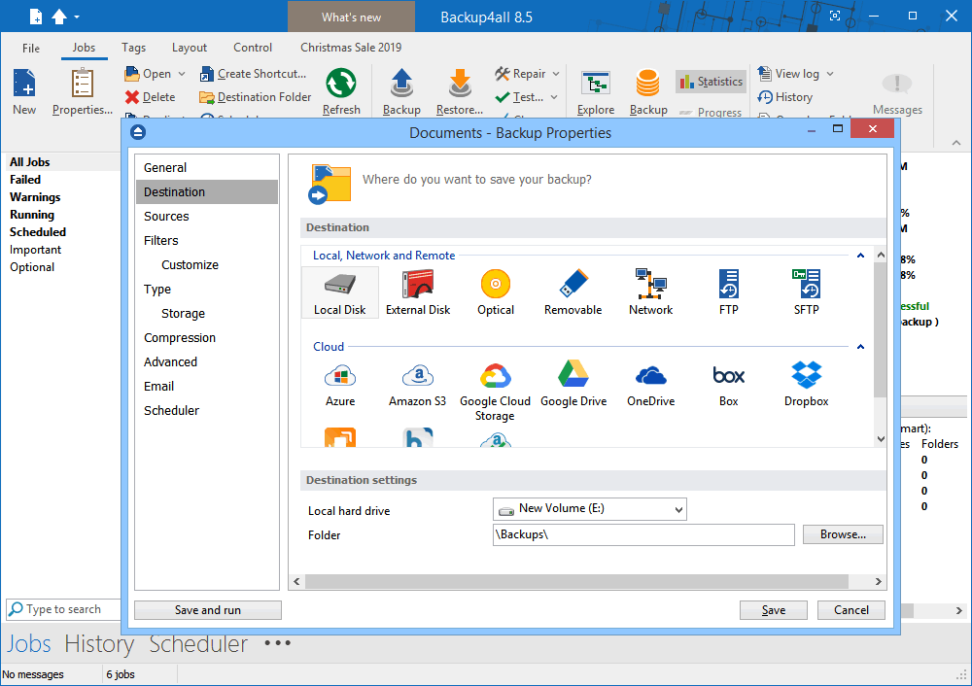Open the Local hard drive combo box

coord(590,509)
